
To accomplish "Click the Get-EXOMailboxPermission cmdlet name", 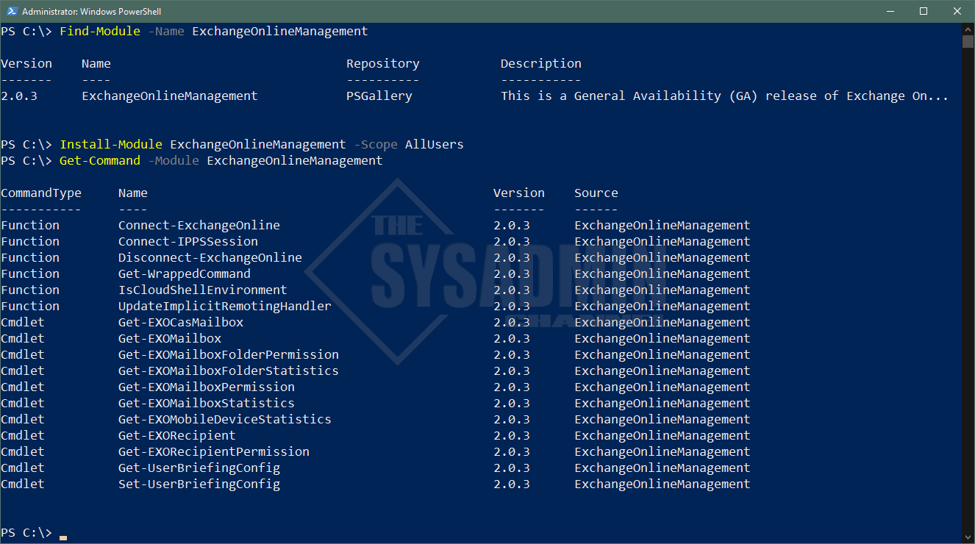I will point(207,387).
